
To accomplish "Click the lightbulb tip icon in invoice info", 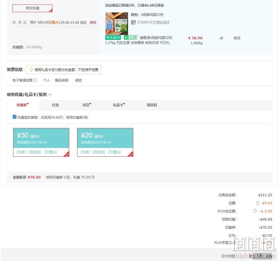I will click(31, 70).
